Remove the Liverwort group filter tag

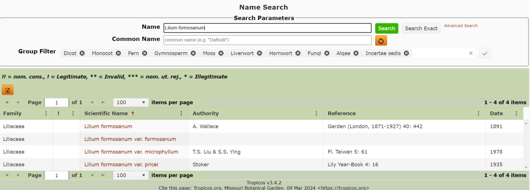(259, 53)
